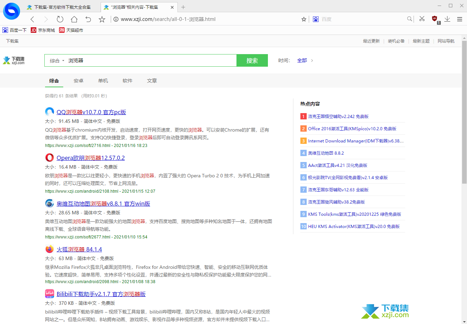
Task: Click the QQ浏览器 result icon
Action: coord(50,112)
